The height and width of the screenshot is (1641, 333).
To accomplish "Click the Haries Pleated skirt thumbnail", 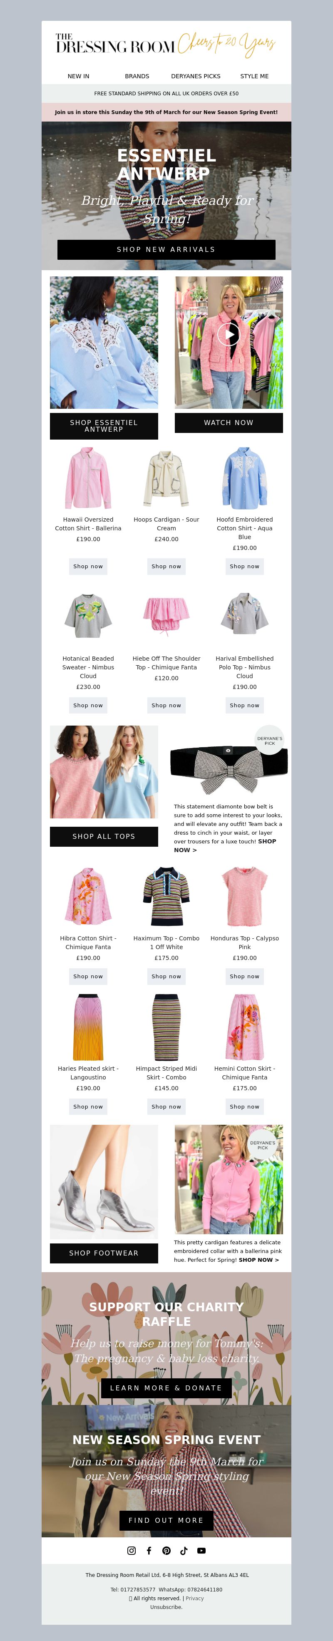I will tap(88, 1027).
